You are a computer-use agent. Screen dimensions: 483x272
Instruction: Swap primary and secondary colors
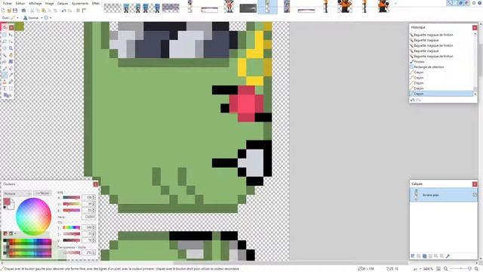pos(12,200)
